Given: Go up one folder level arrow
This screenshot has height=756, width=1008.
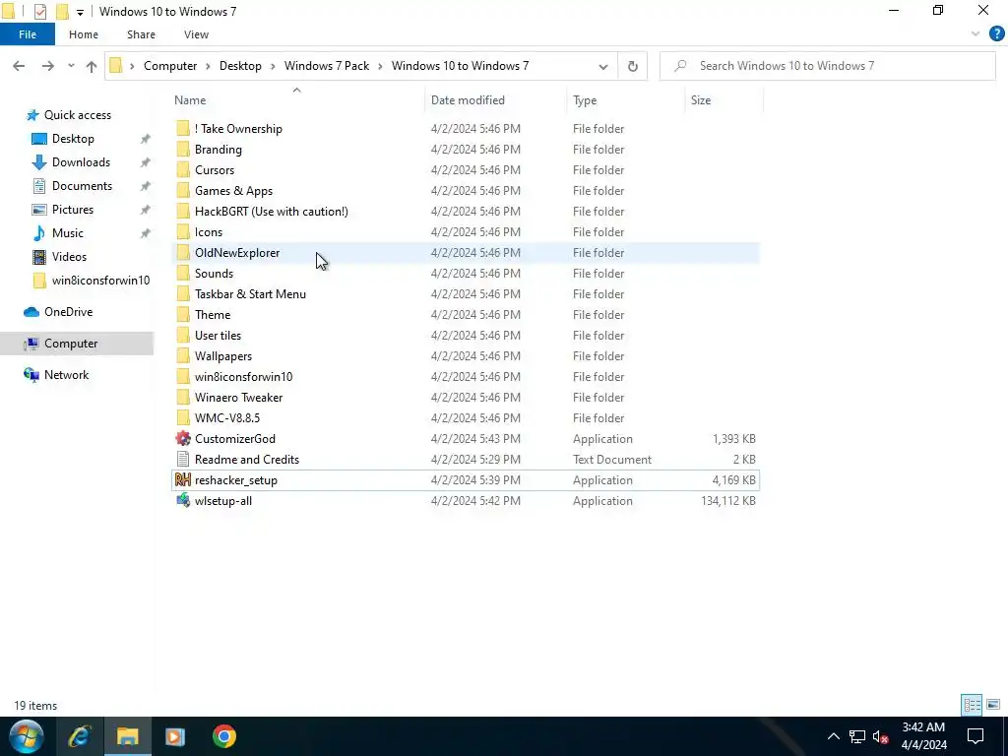Looking at the screenshot, I should 92,66.
